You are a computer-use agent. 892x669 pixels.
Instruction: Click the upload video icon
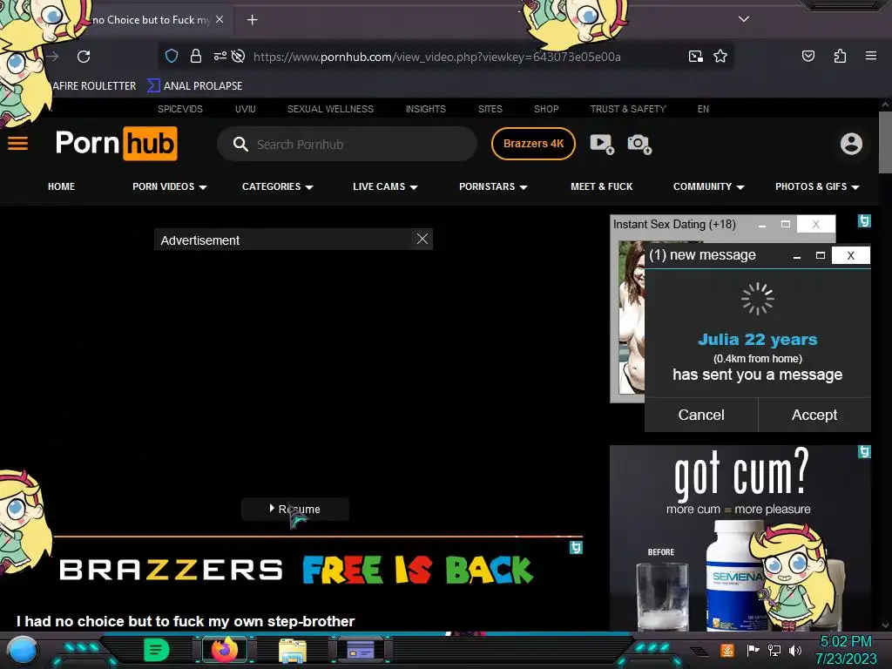click(601, 144)
